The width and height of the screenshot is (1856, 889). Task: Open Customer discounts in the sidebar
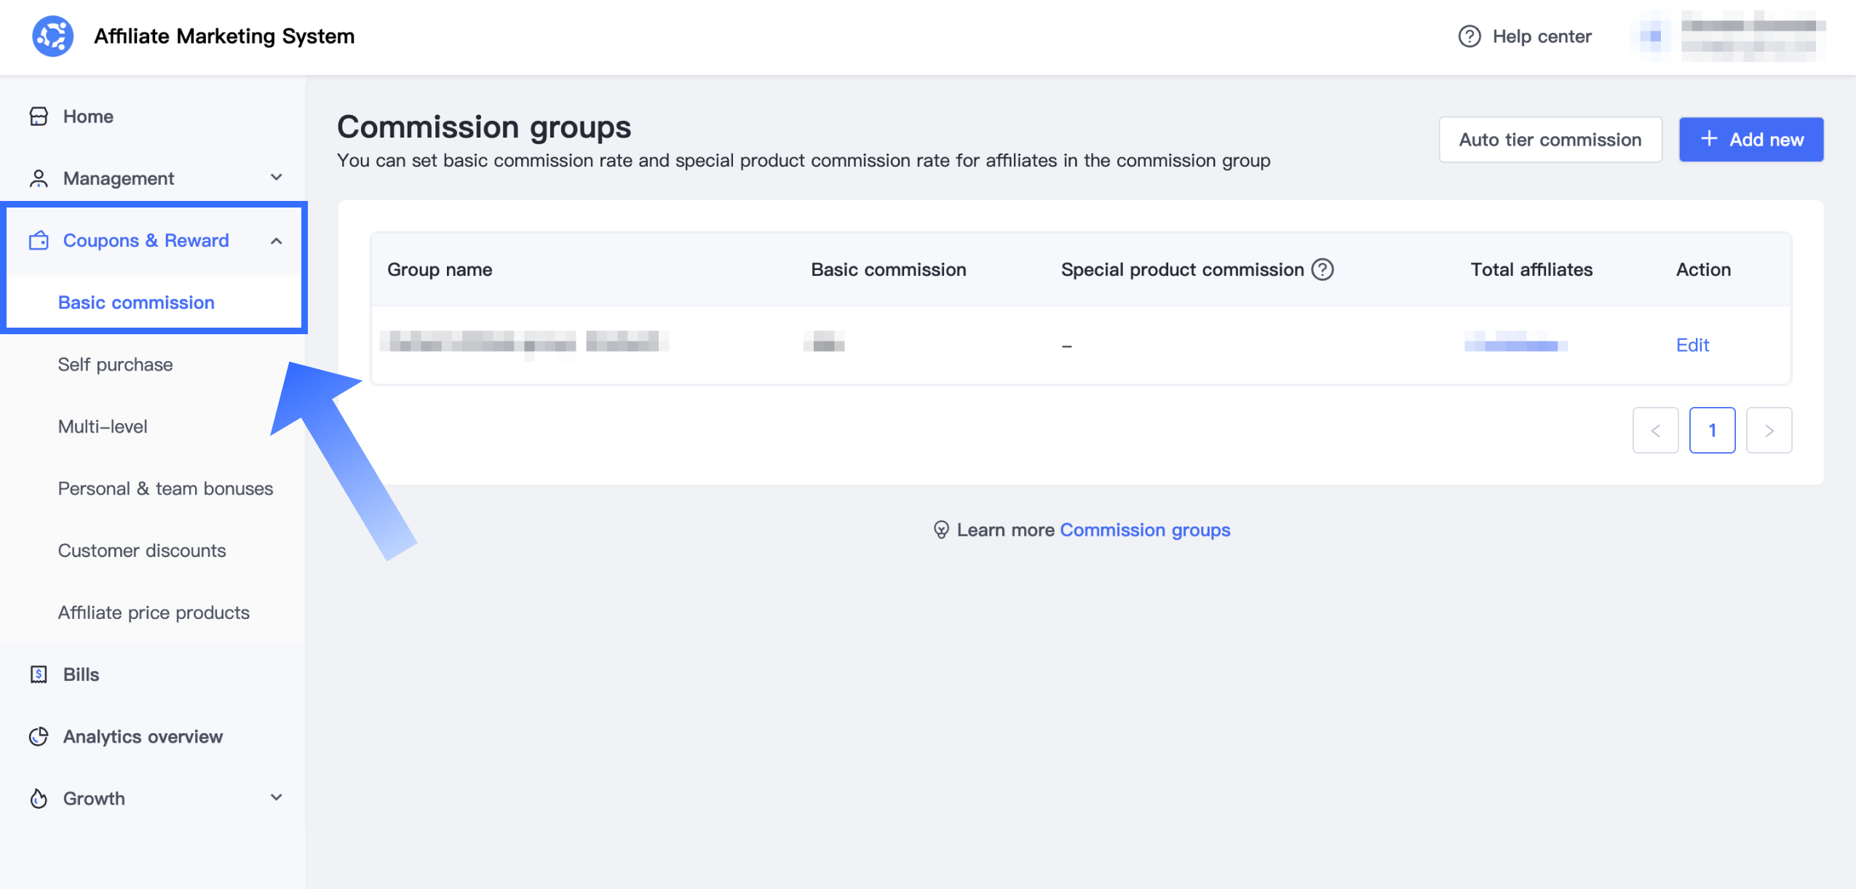142,550
